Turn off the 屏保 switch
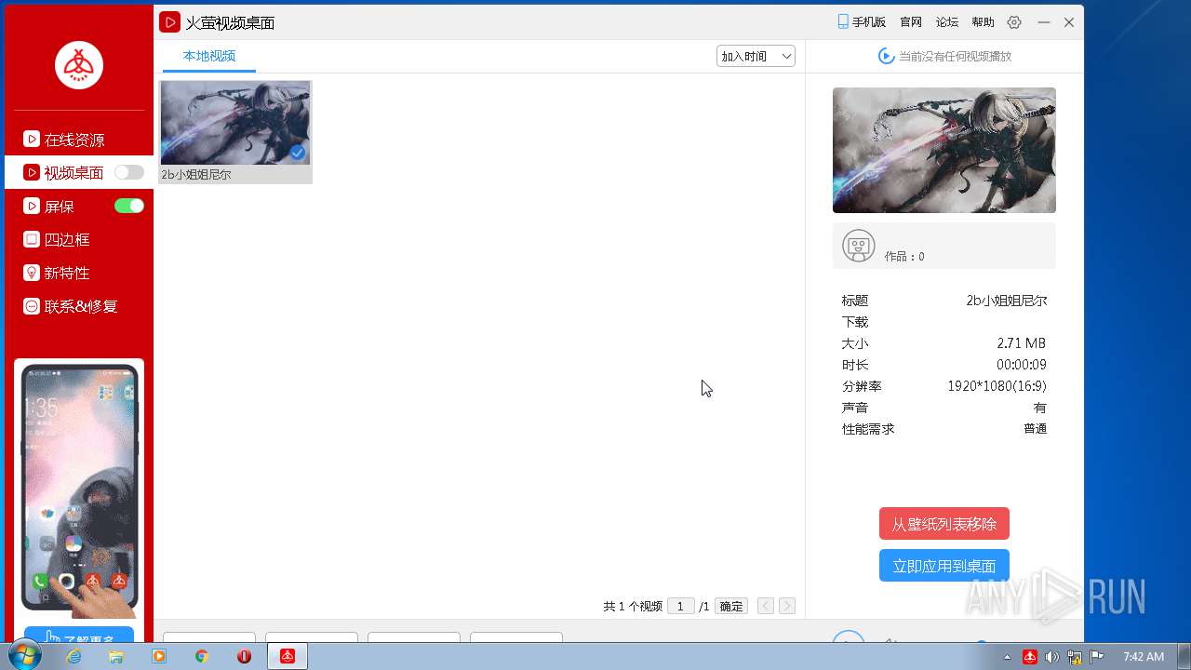 coord(129,206)
